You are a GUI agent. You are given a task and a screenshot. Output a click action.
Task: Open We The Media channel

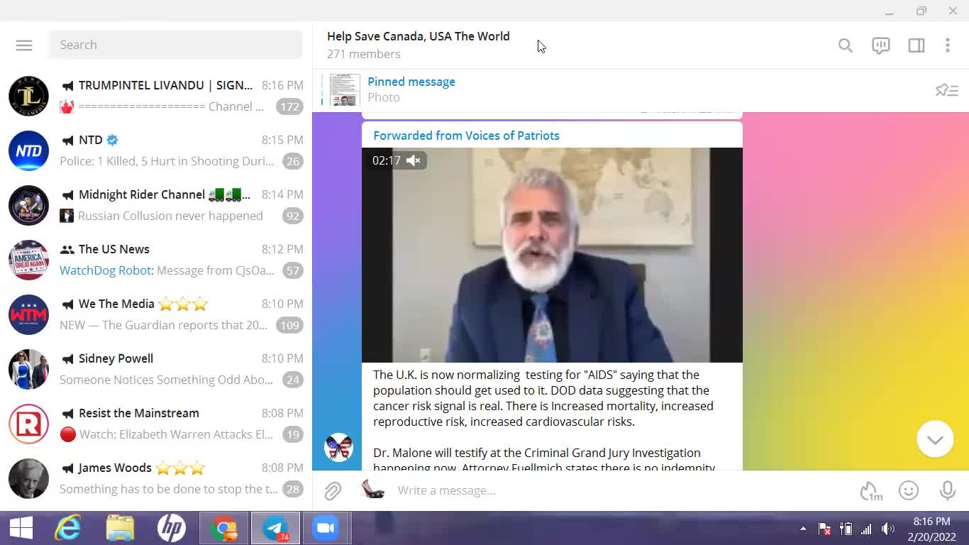tap(156, 314)
